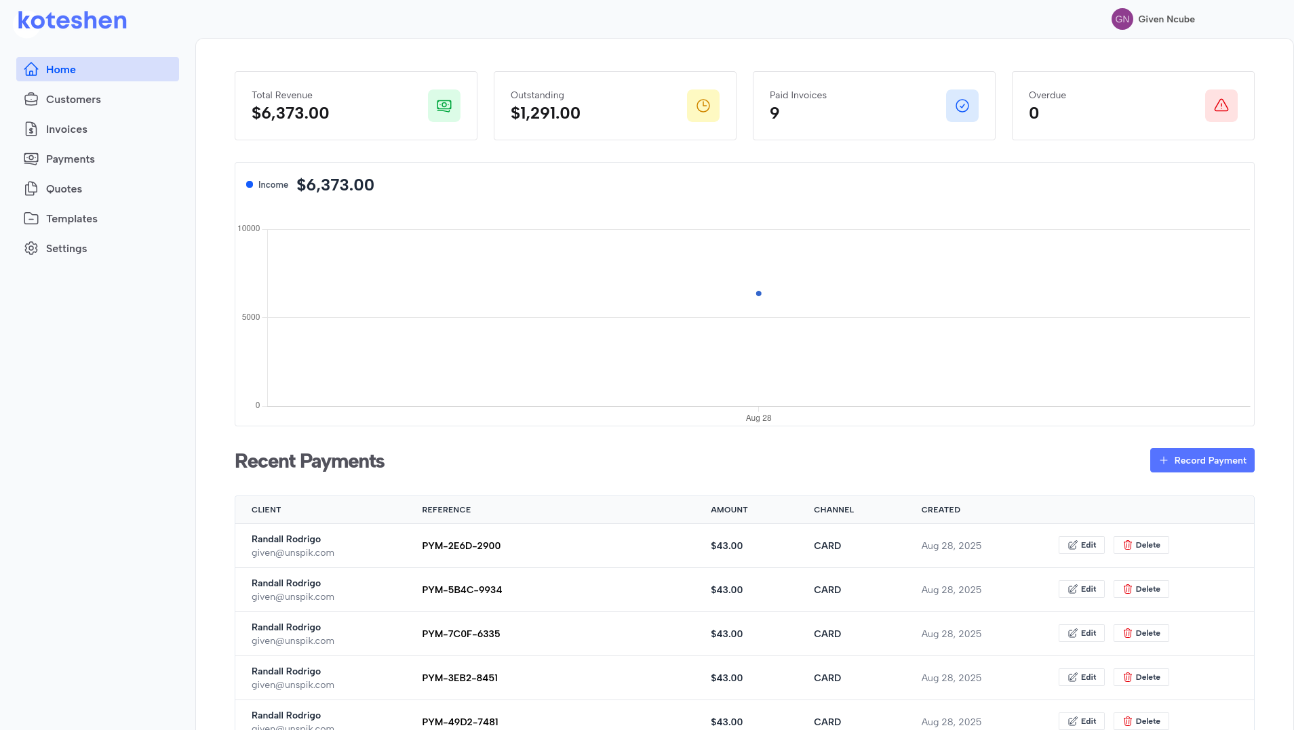
Task: Open the Home page
Action: pyautogui.click(x=98, y=69)
